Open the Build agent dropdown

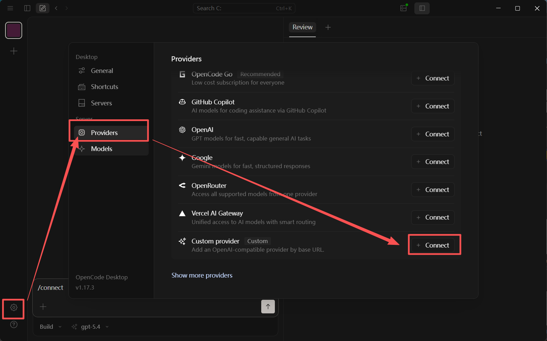pyautogui.click(x=50, y=327)
